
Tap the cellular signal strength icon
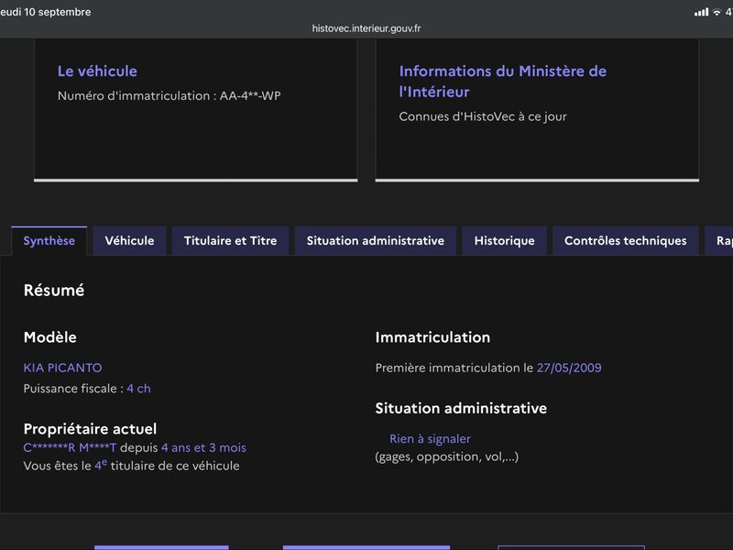pos(701,12)
